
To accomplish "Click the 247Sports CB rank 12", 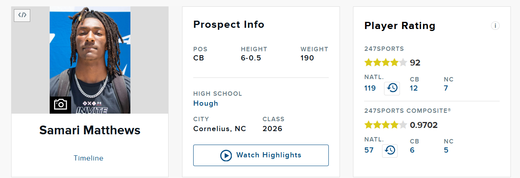I will (414, 88).
